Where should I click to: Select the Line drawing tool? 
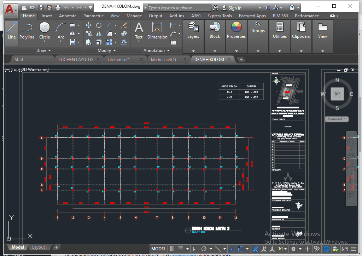click(12, 30)
